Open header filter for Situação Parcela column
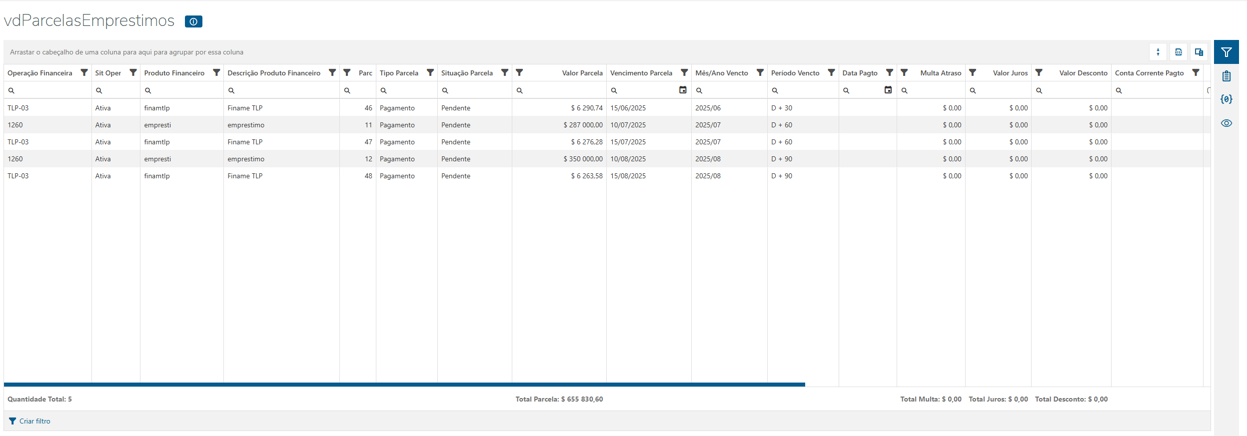The image size is (1247, 436). click(x=505, y=73)
